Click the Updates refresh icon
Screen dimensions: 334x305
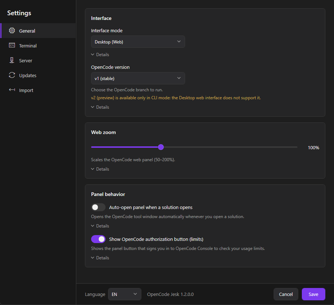(x=12, y=75)
